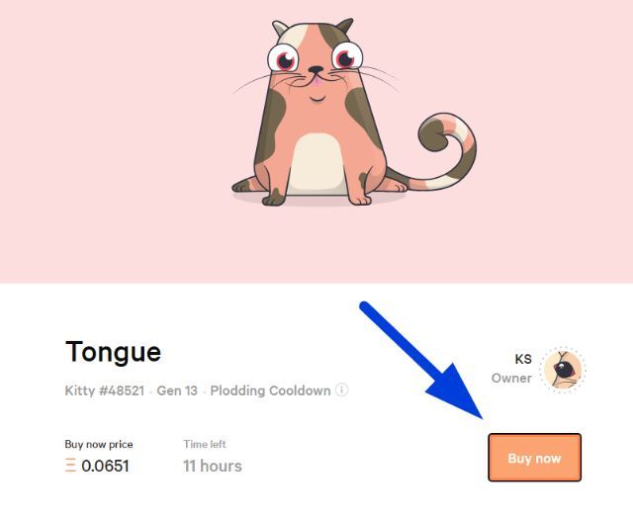Click the kitty's black nose
This screenshot has height=518, width=633.
316,70
